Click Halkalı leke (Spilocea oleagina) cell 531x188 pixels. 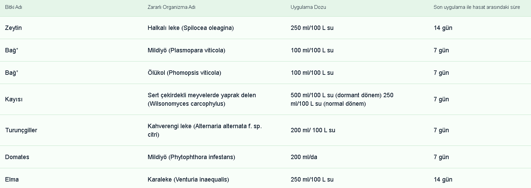pyautogui.click(x=191, y=28)
